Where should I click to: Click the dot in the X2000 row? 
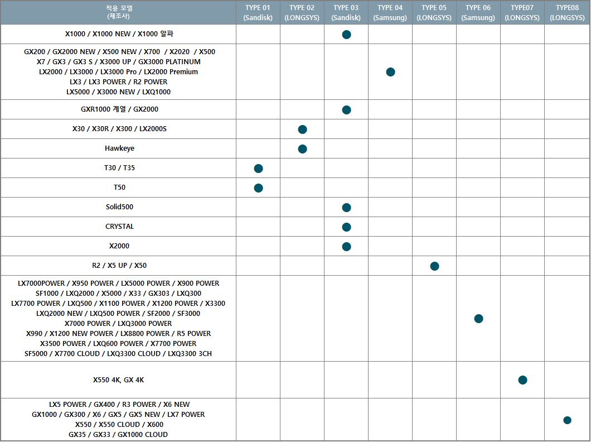tap(346, 247)
